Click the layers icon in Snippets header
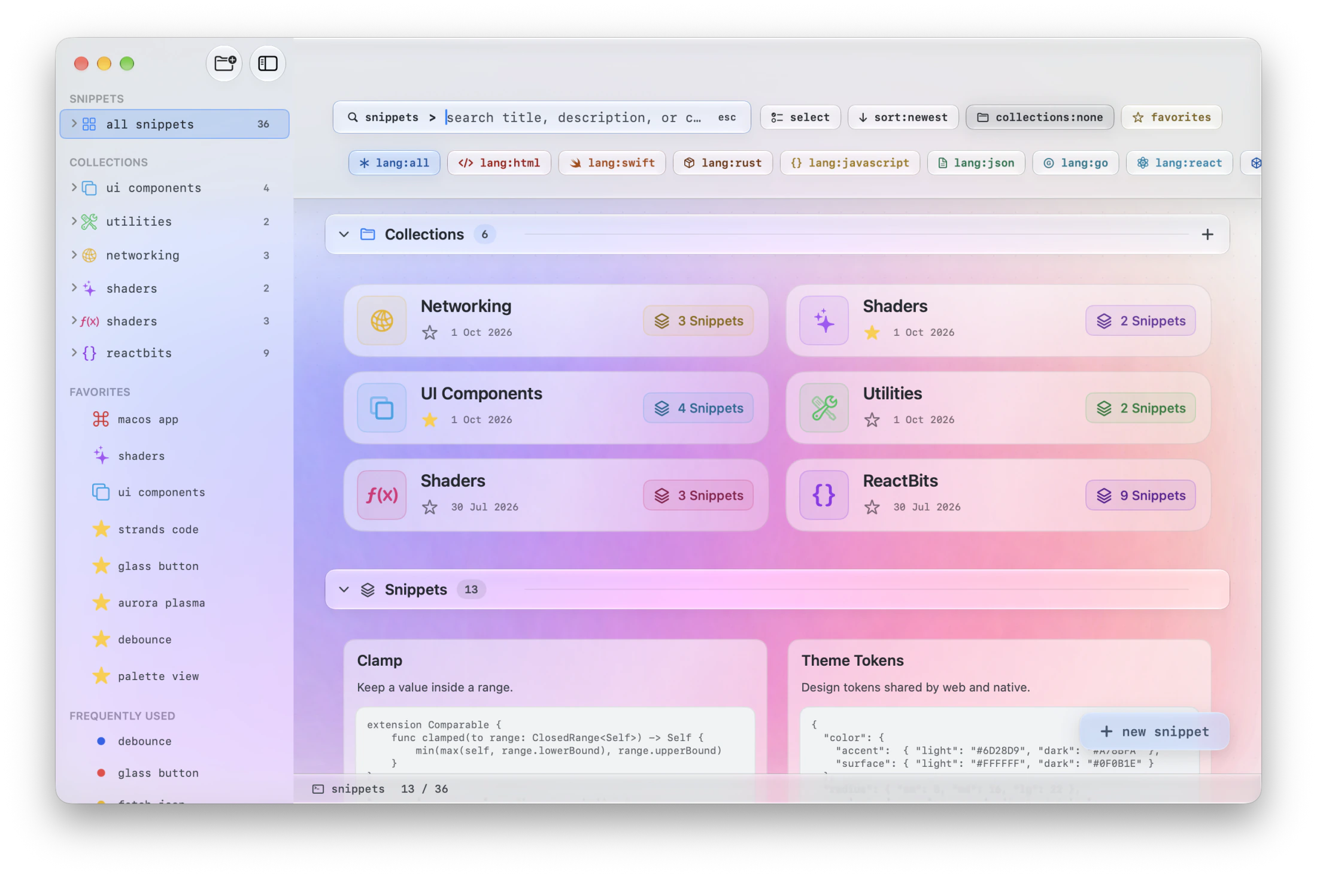The image size is (1317, 877). coord(368,590)
